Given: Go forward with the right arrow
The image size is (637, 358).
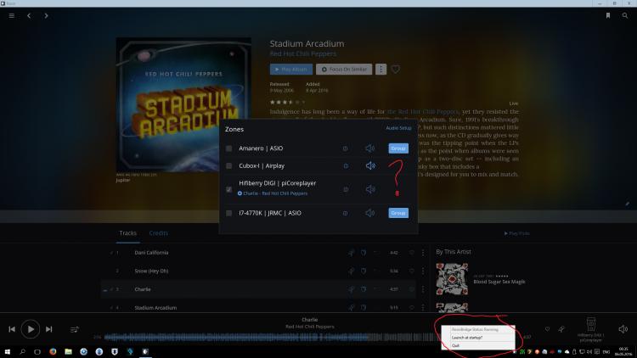Looking at the screenshot, I should (46, 16).
